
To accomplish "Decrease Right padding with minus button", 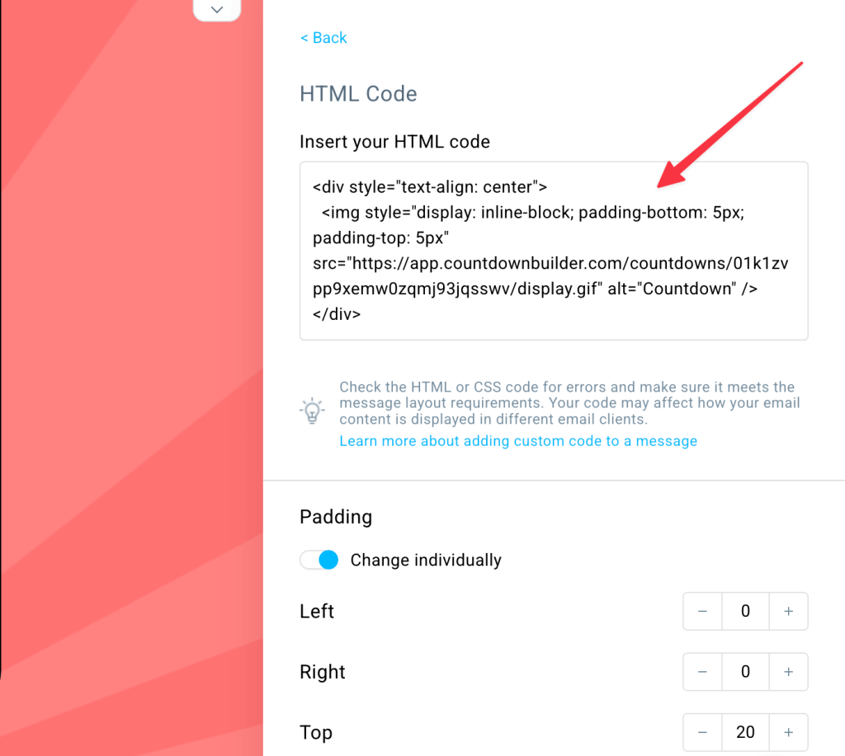I will (x=702, y=672).
